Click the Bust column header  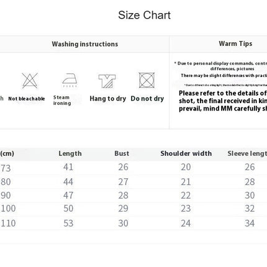coord(122,153)
